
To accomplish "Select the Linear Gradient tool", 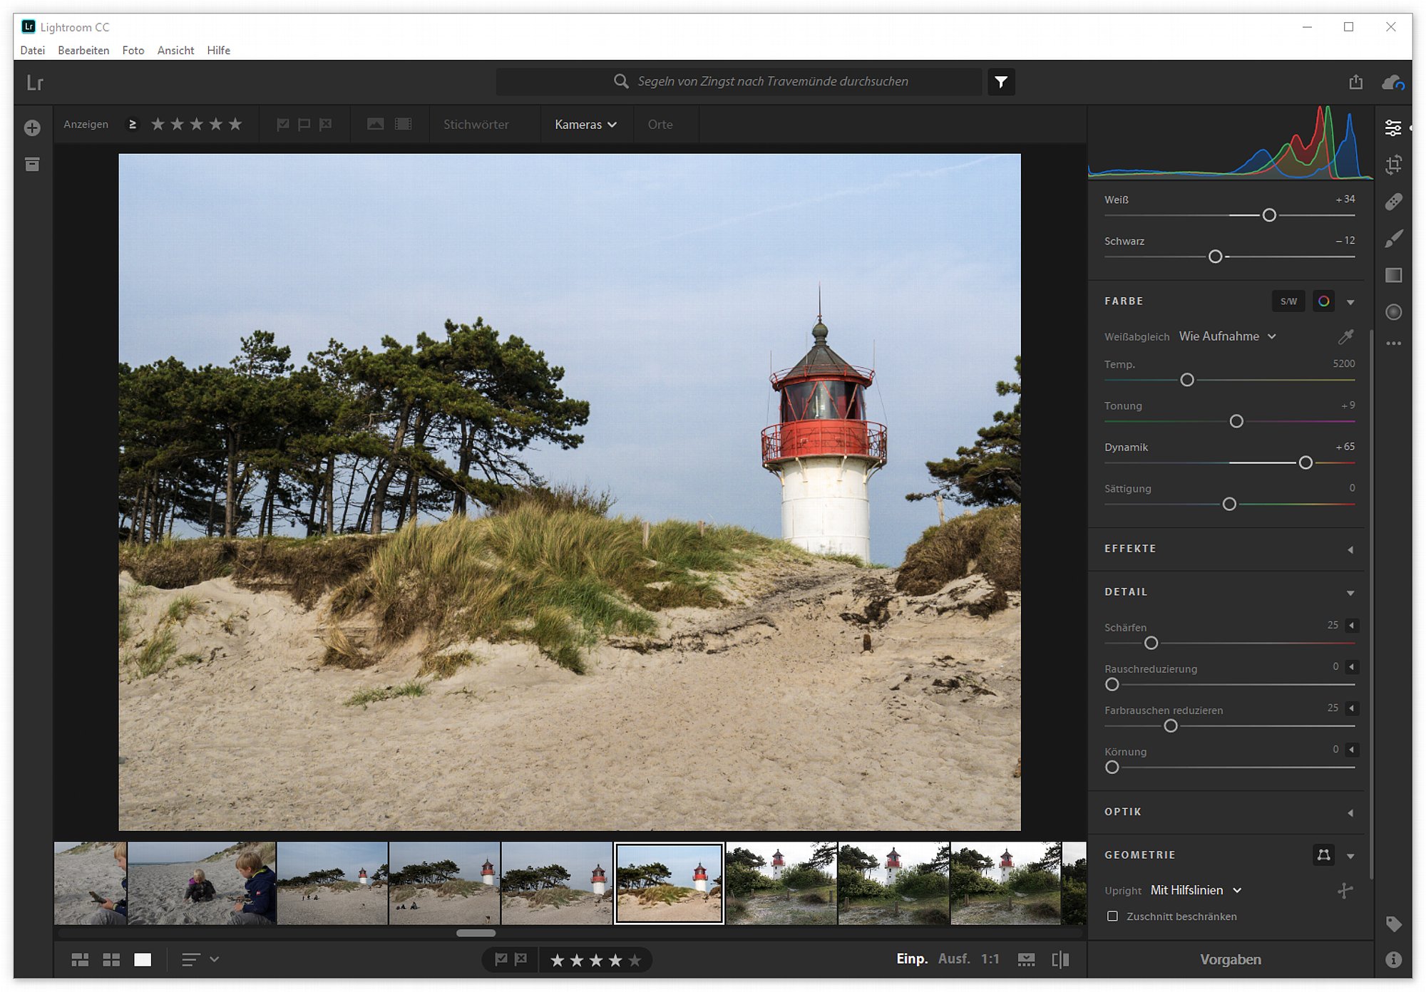I will (x=1393, y=275).
